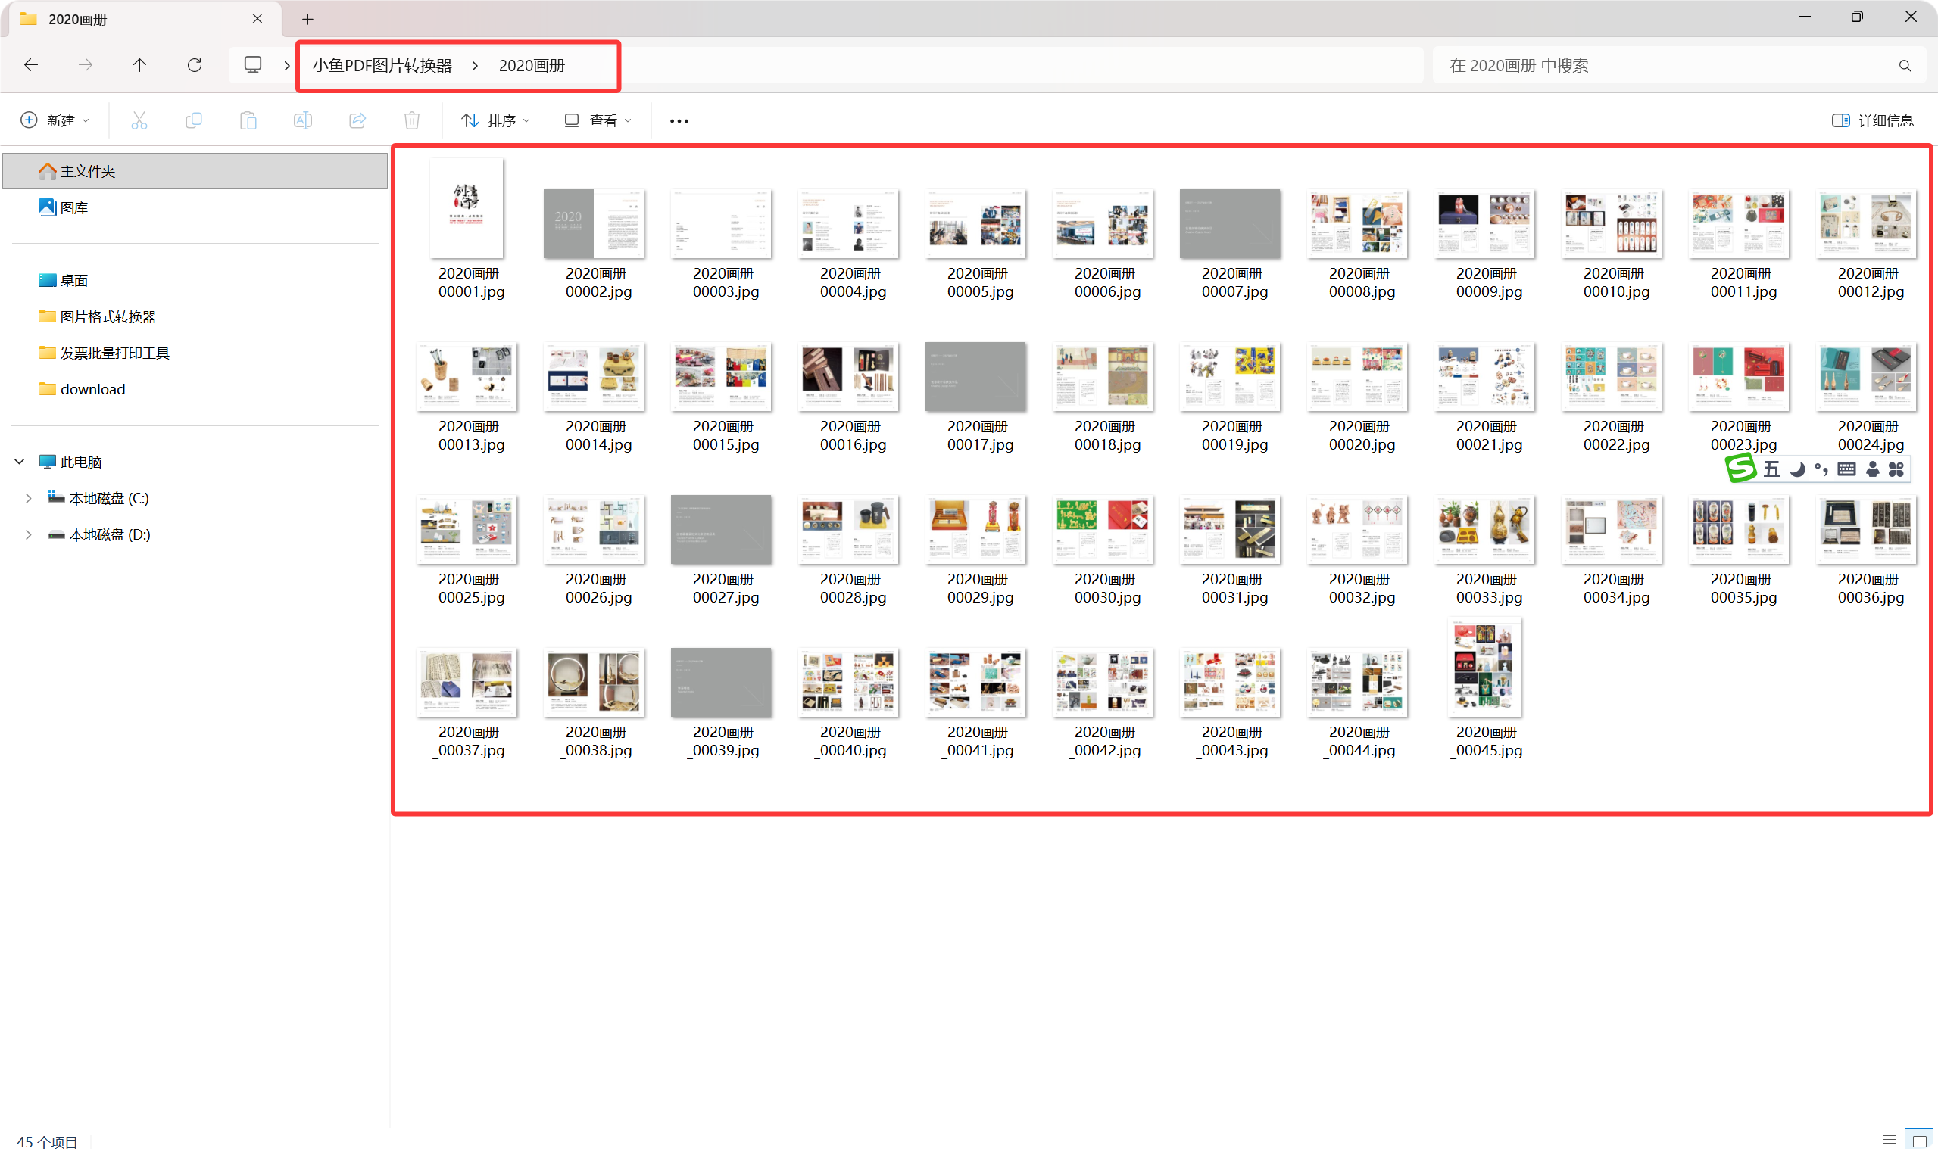
Task: Click the Delete trash bin icon
Action: [x=411, y=120]
